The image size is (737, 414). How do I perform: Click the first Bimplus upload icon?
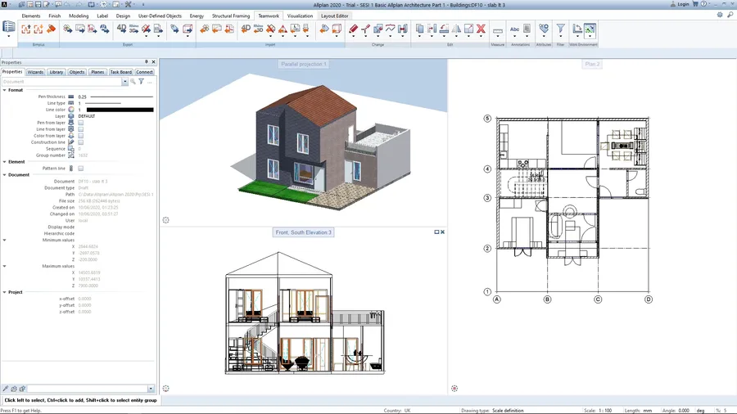[26, 29]
